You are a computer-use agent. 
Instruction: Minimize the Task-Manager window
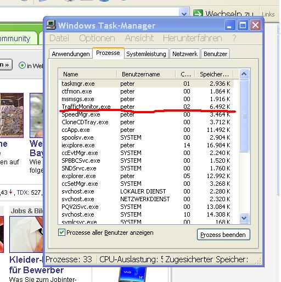click(229, 25)
